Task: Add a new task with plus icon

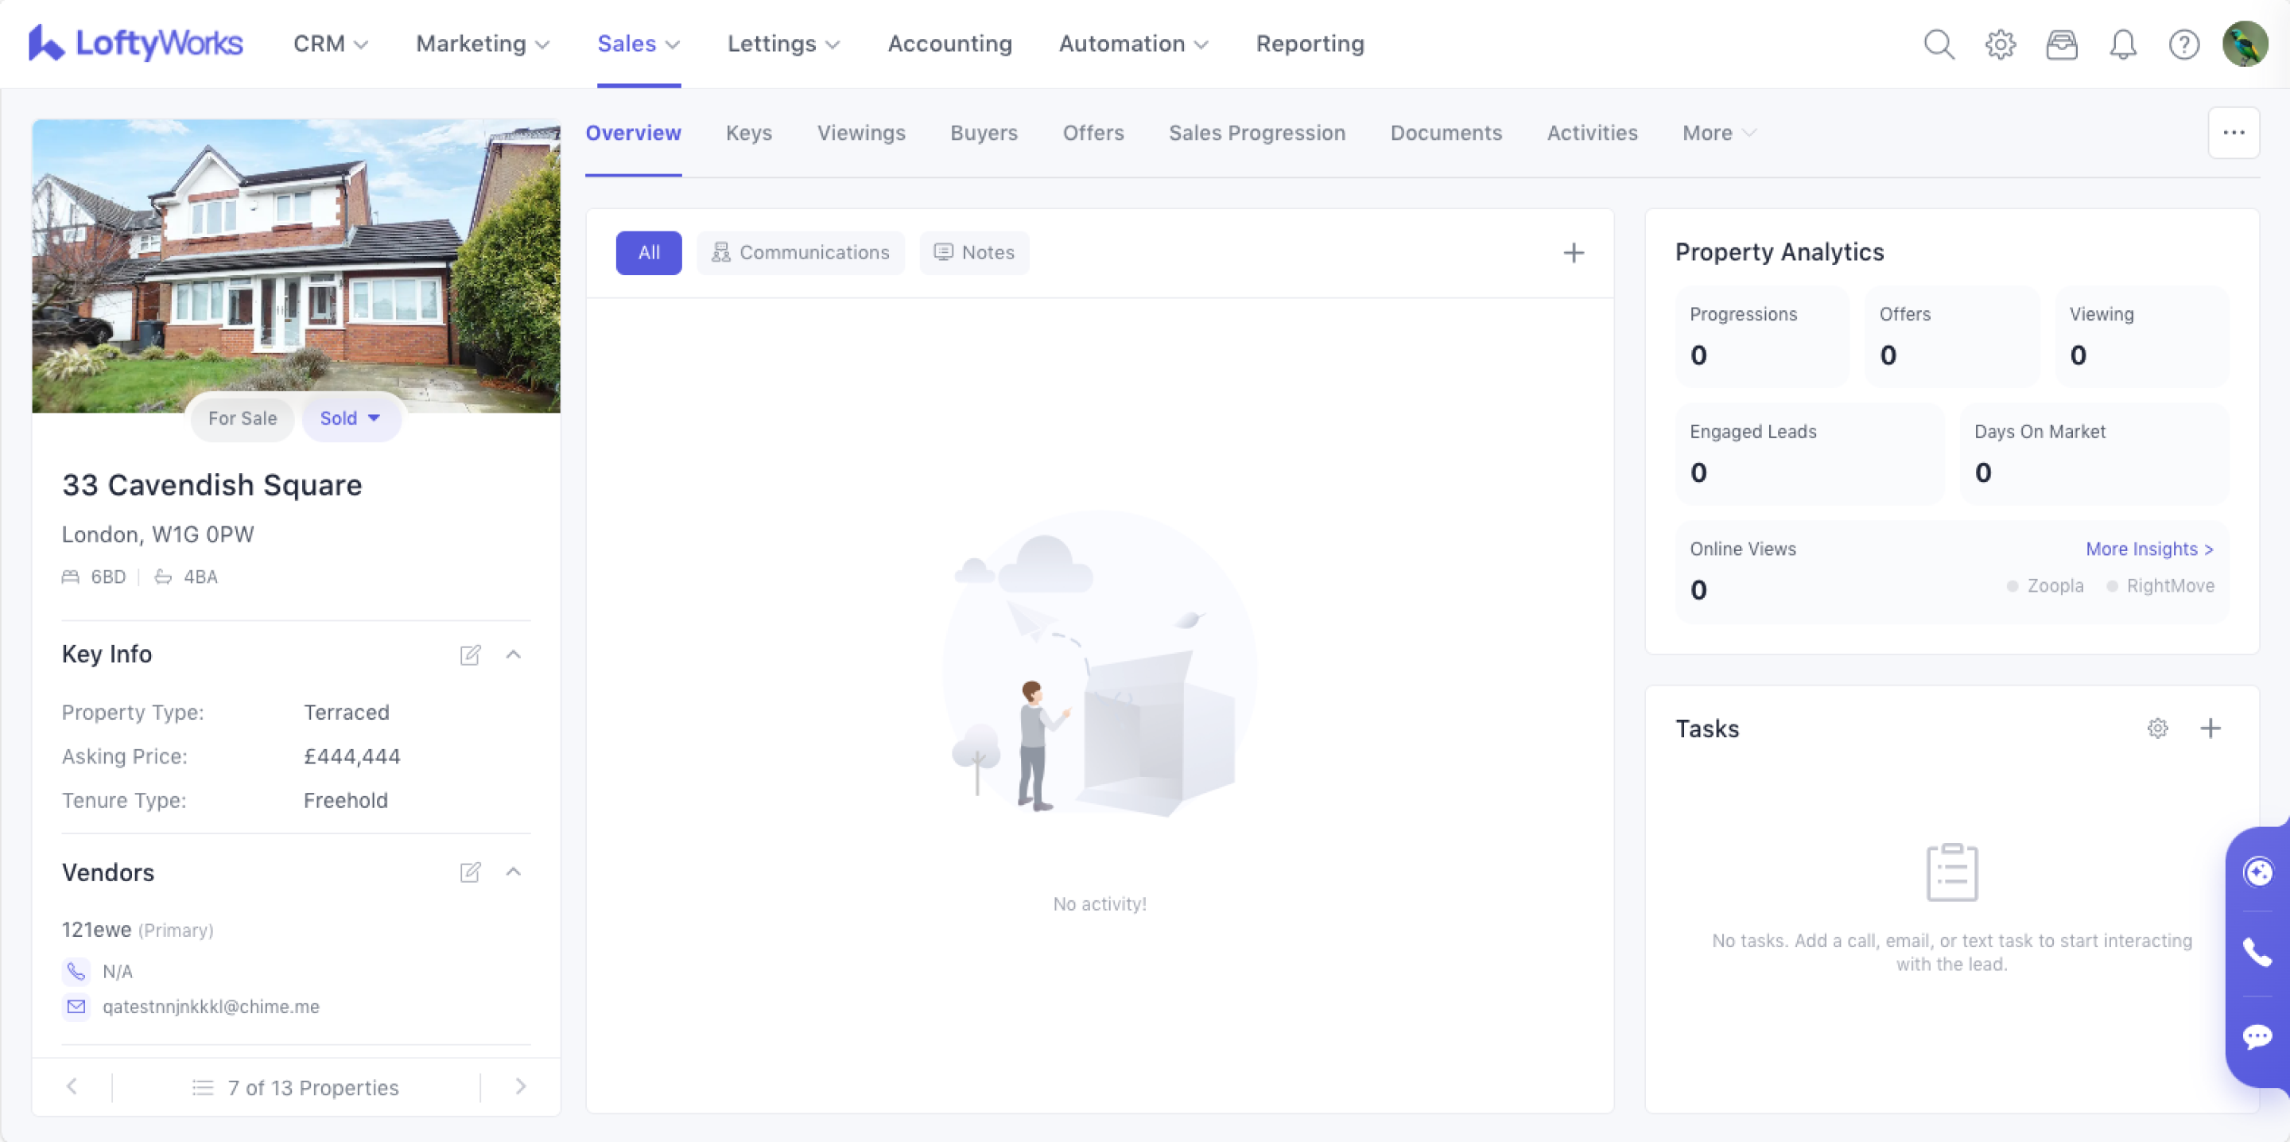Action: click(2210, 728)
